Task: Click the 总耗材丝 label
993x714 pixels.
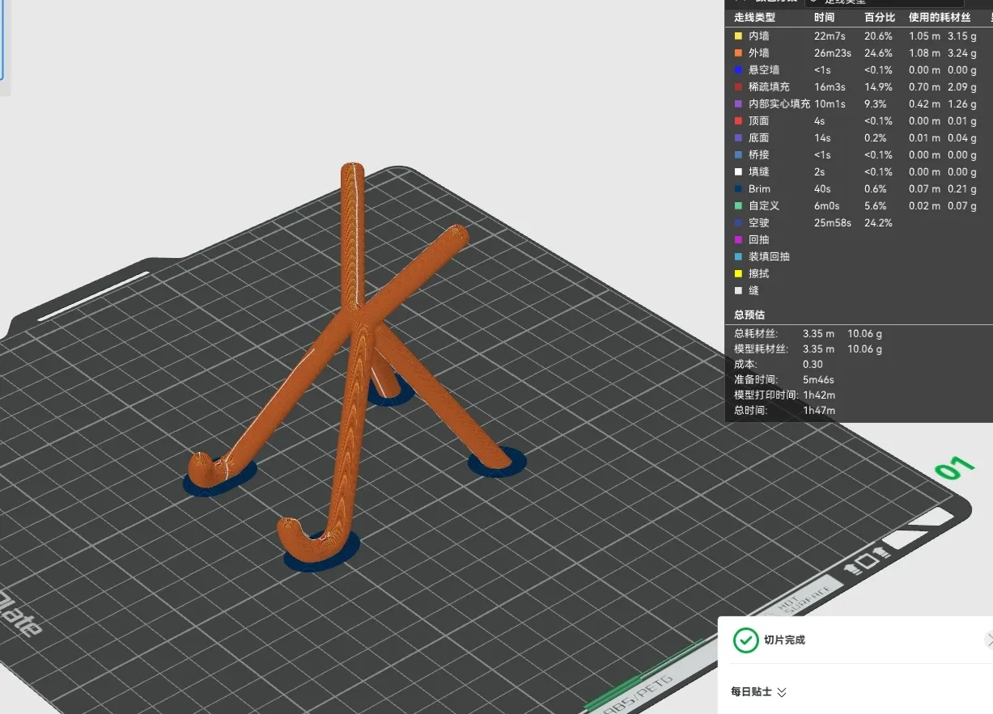Action: click(757, 333)
